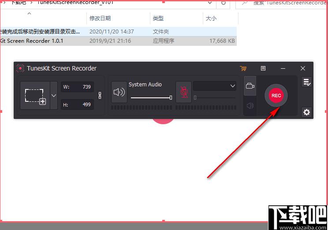Screen dimensions: 328x230
Task: Start recording with the REC button
Action: (276, 96)
